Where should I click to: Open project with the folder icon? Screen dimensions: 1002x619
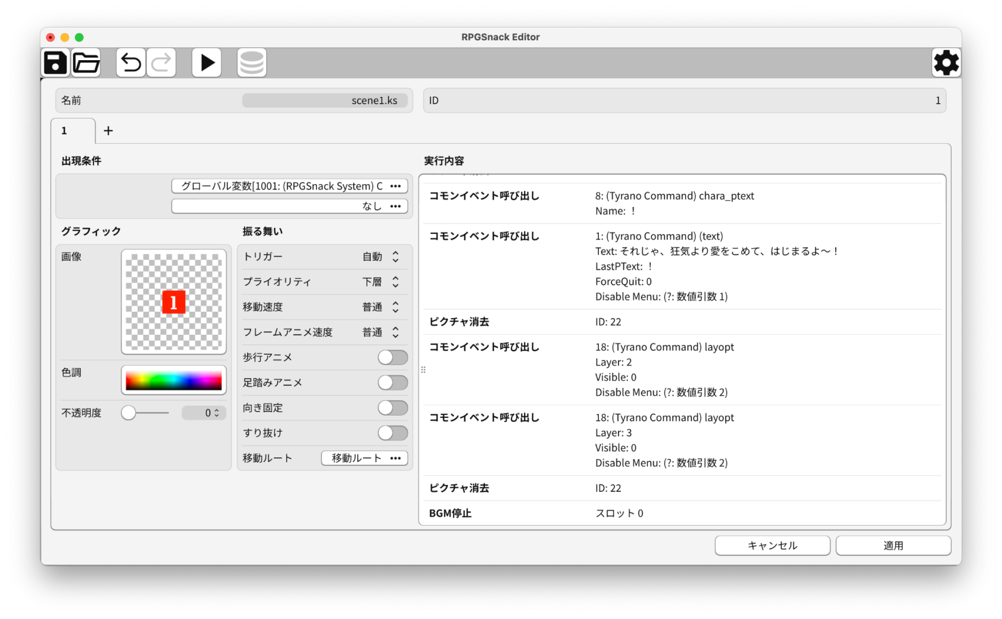point(87,62)
